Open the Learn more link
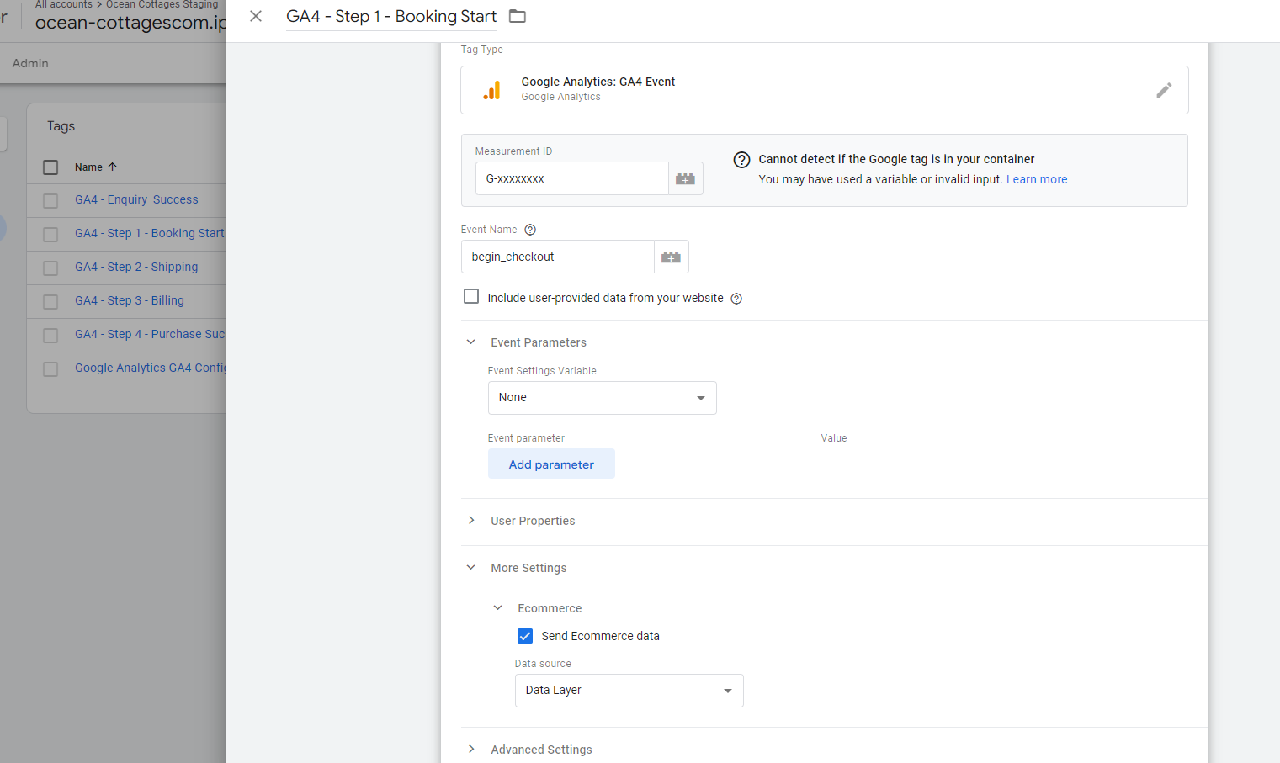Image resolution: width=1280 pixels, height=763 pixels. coord(1037,179)
